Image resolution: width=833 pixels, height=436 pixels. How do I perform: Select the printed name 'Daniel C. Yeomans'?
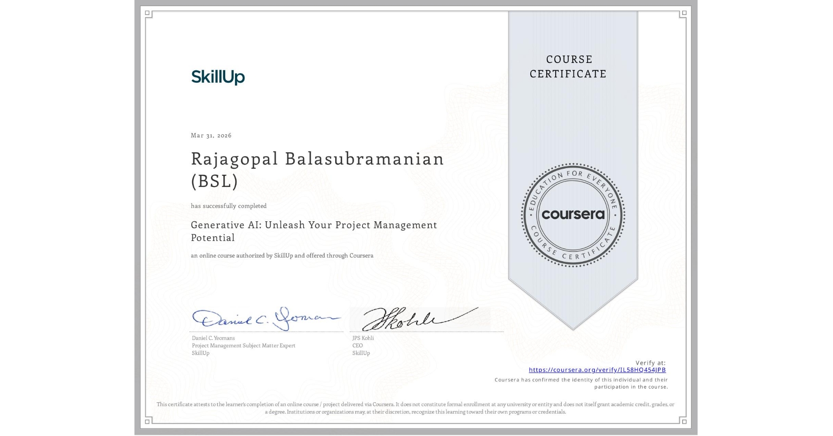coord(213,338)
